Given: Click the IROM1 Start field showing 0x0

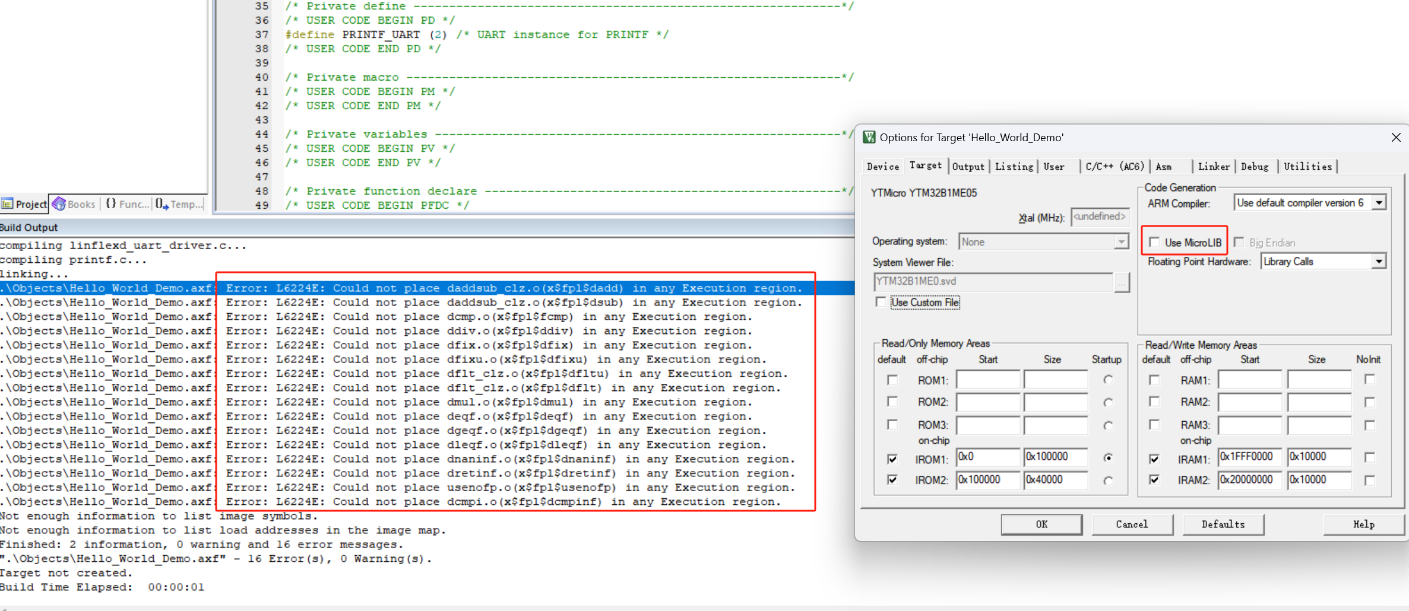Looking at the screenshot, I should coord(988,457).
